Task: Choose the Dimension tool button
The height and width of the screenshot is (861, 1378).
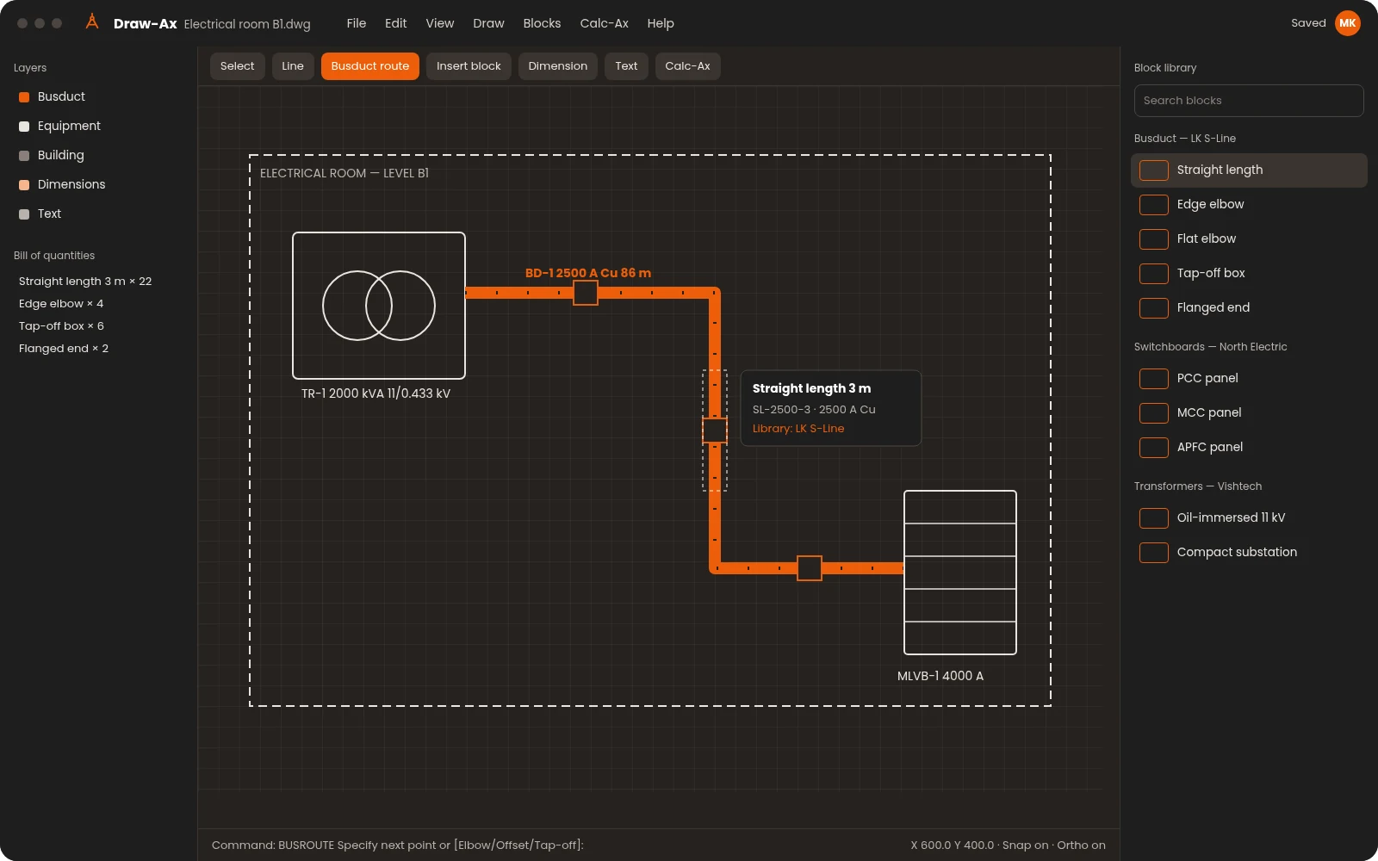Action: [x=558, y=66]
